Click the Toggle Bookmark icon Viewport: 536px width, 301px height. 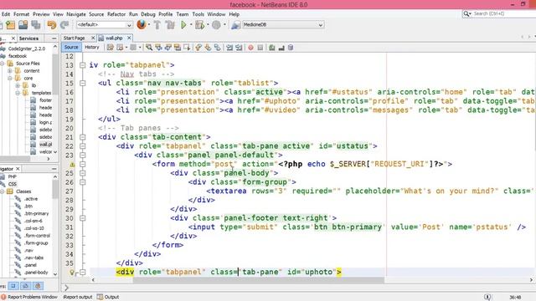218,48
